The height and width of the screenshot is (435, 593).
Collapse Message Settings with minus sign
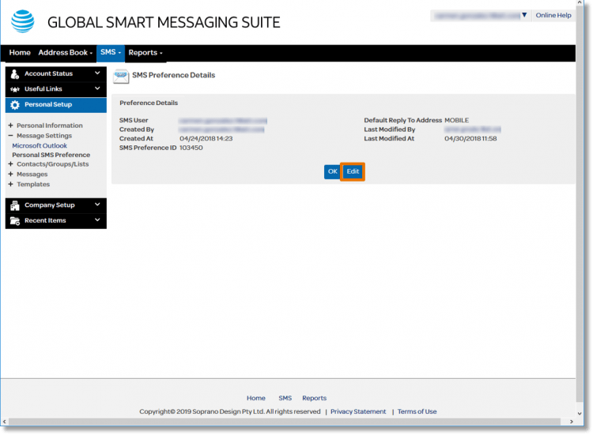[x=10, y=136]
